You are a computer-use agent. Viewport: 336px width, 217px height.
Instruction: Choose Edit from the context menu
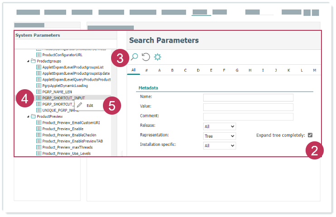coord(90,105)
